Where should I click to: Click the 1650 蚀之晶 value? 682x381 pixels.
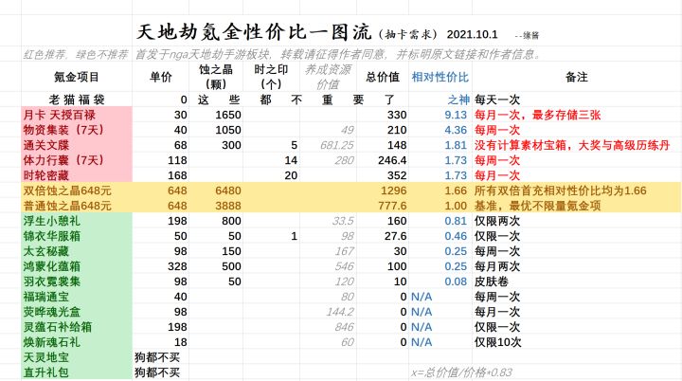tap(228, 115)
